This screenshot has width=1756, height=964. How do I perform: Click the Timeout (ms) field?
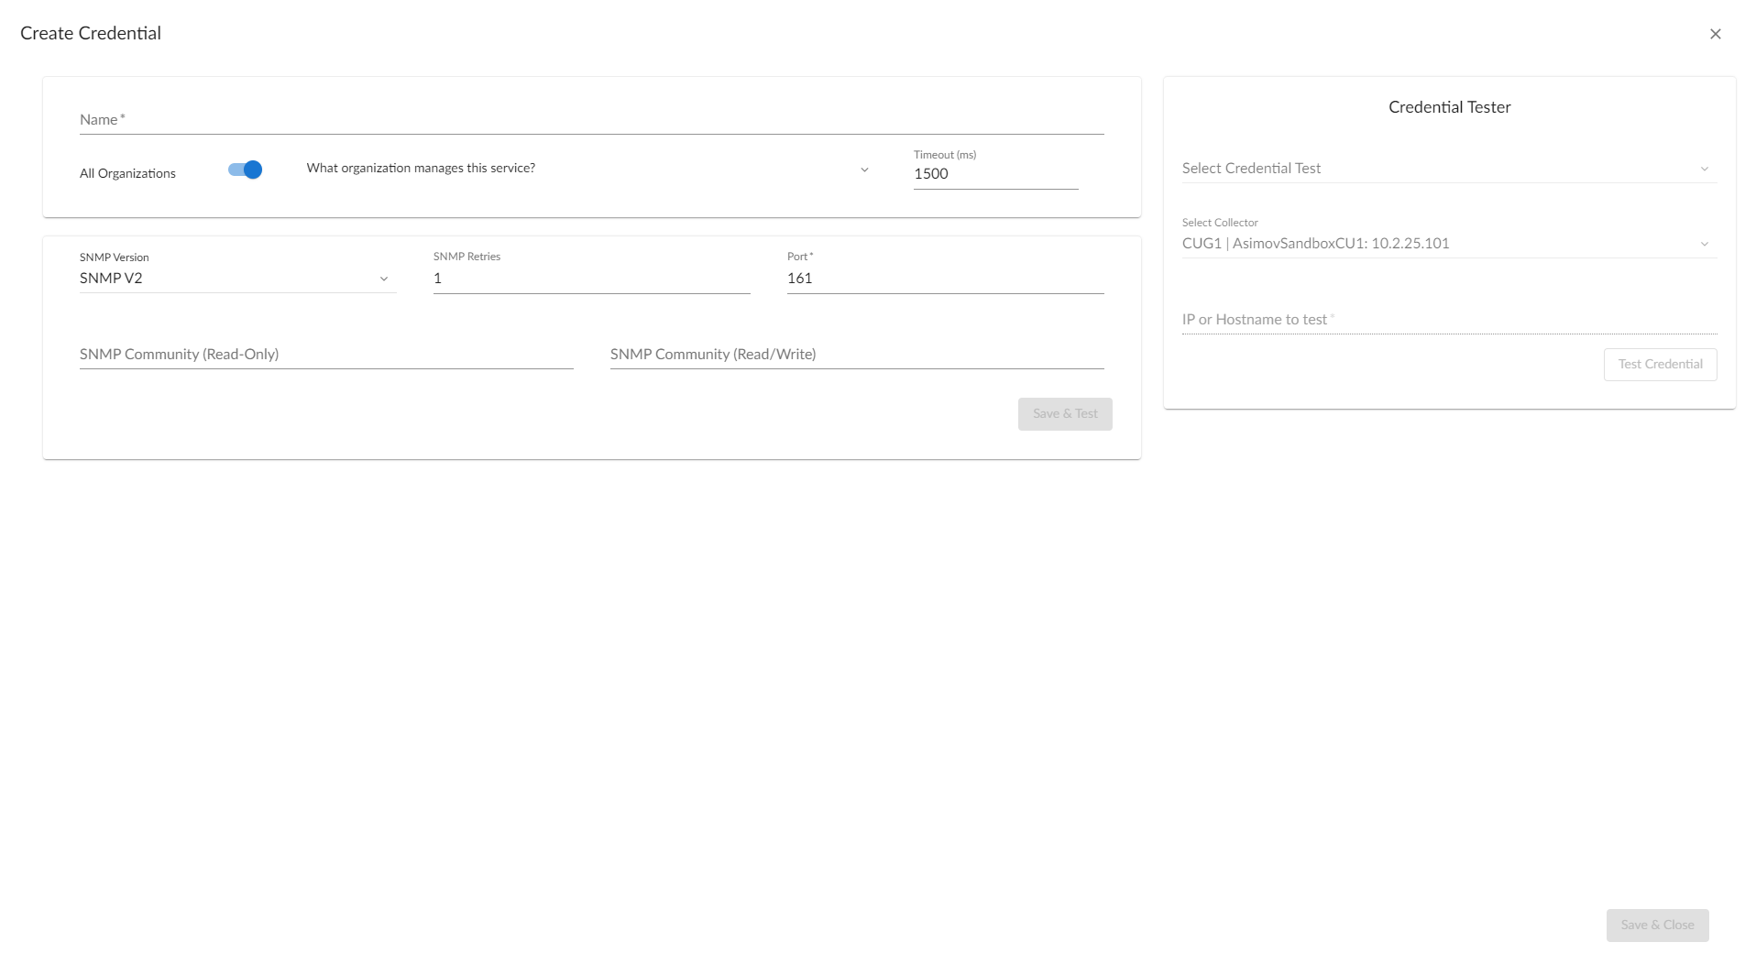coord(994,174)
